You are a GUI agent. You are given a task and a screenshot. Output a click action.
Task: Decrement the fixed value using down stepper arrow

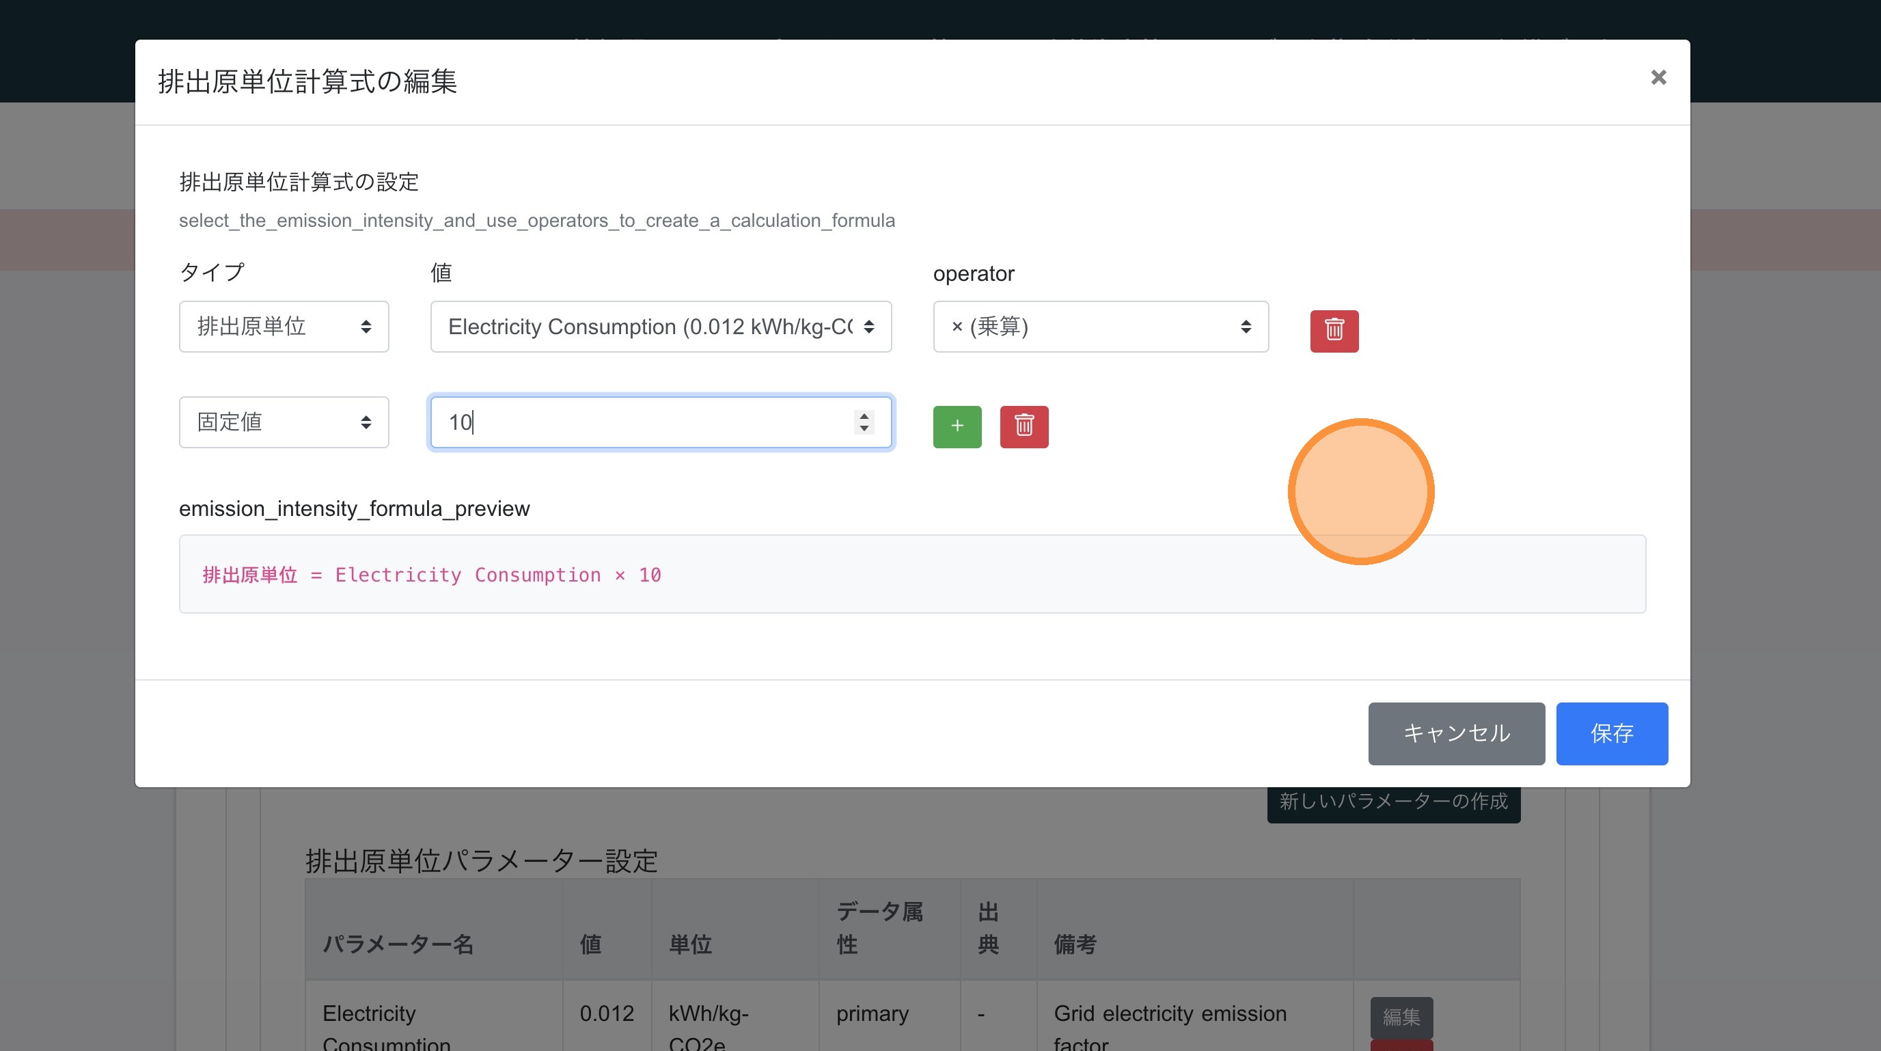(x=864, y=429)
